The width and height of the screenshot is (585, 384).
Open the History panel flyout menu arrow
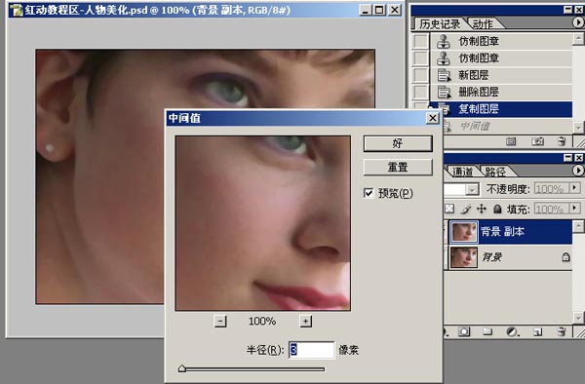(578, 22)
